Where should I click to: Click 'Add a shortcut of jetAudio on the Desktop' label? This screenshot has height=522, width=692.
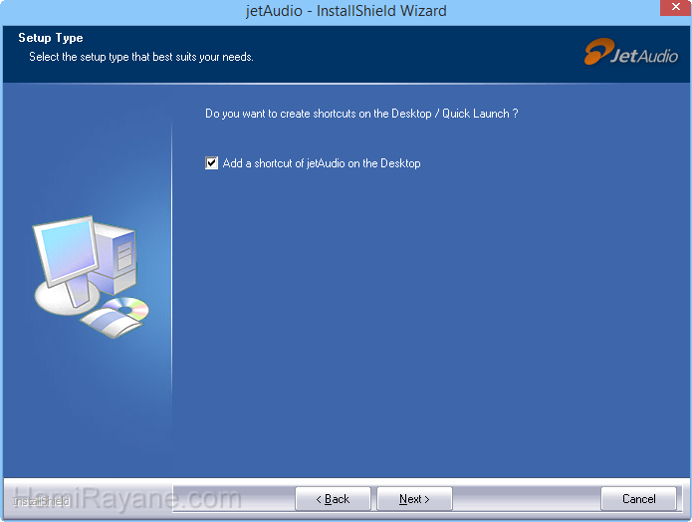pyautogui.click(x=322, y=163)
